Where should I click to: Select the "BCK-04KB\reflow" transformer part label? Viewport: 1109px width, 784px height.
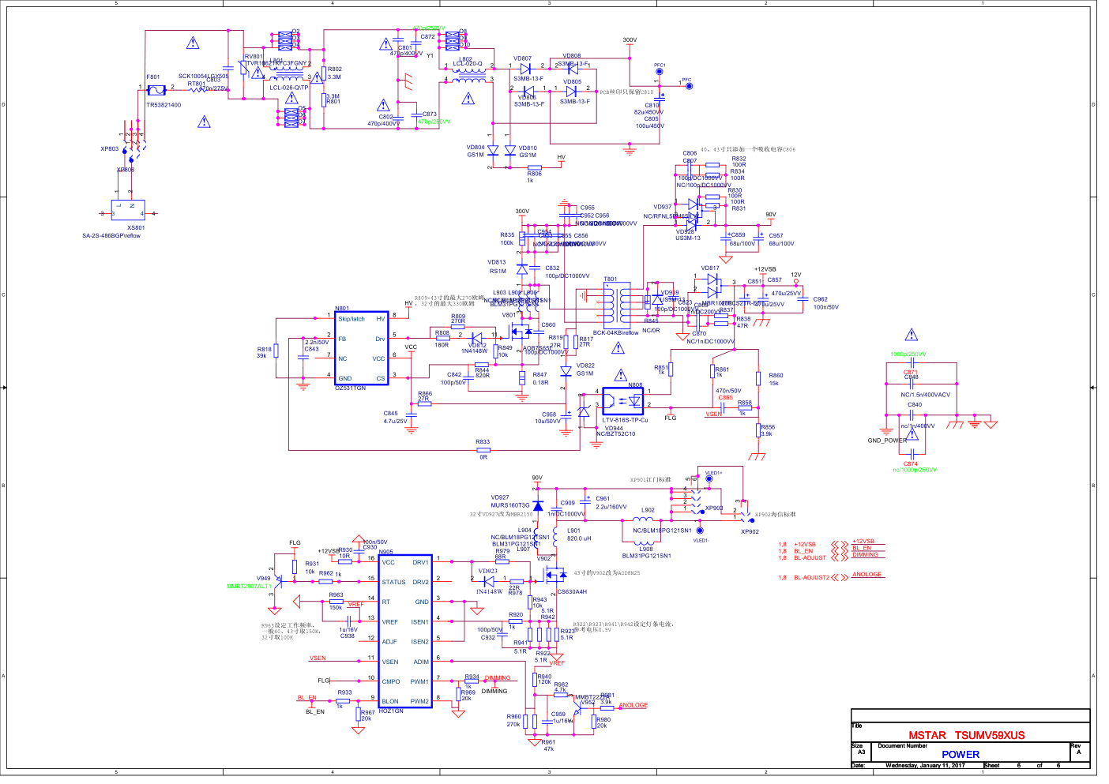coord(616,332)
